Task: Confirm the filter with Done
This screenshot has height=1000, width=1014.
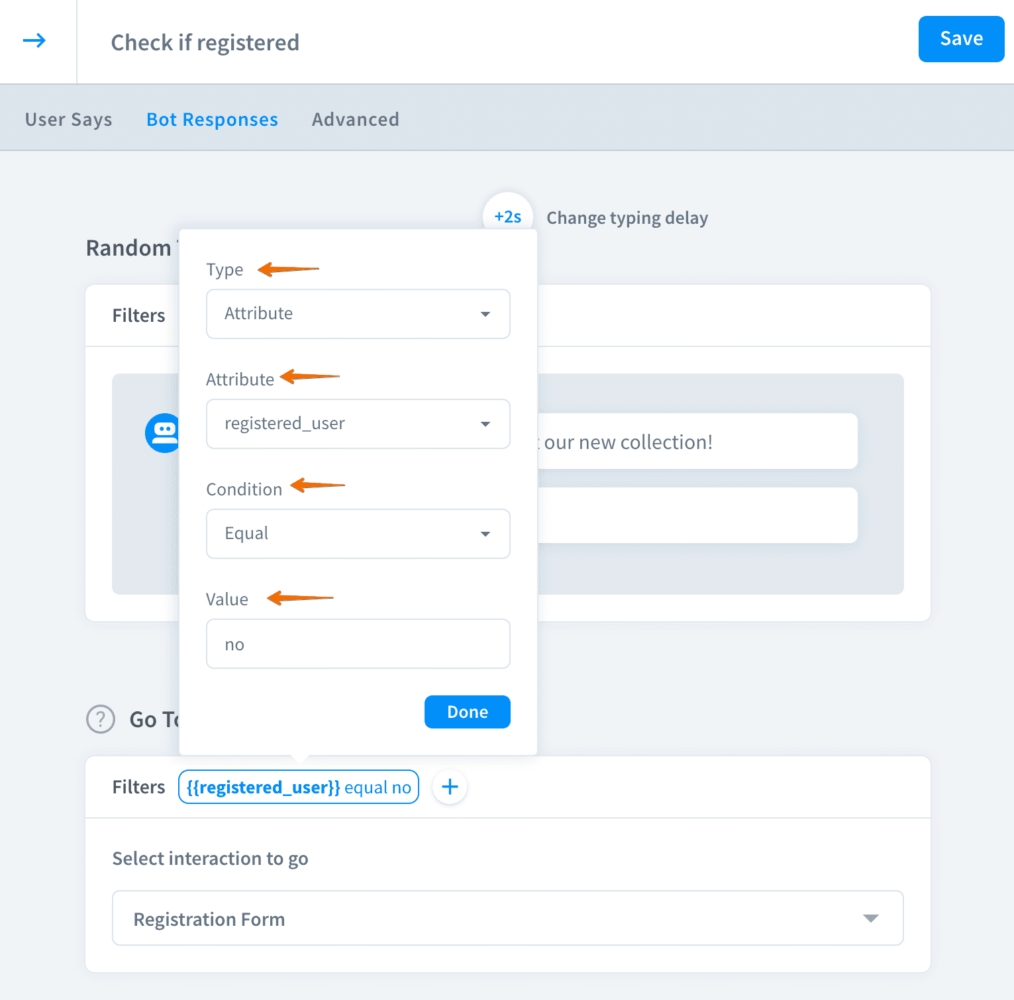Action: click(x=467, y=712)
